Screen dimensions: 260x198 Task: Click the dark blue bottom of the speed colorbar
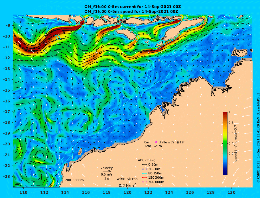225,173
